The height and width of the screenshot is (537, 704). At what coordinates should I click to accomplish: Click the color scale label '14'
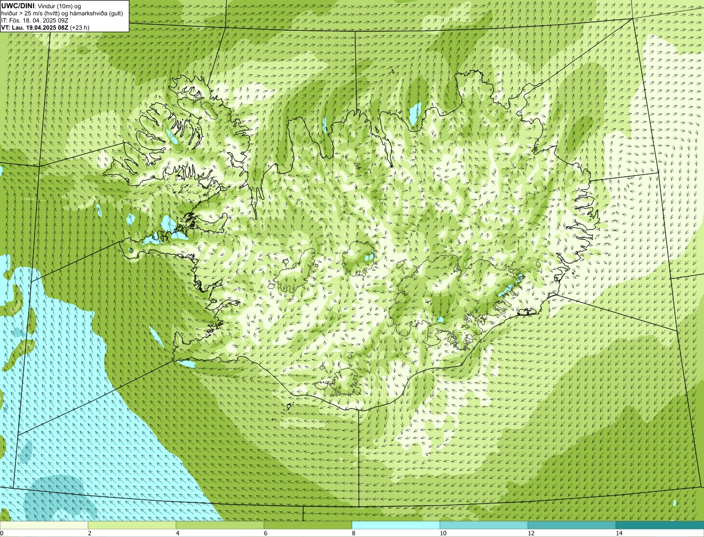(619, 533)
